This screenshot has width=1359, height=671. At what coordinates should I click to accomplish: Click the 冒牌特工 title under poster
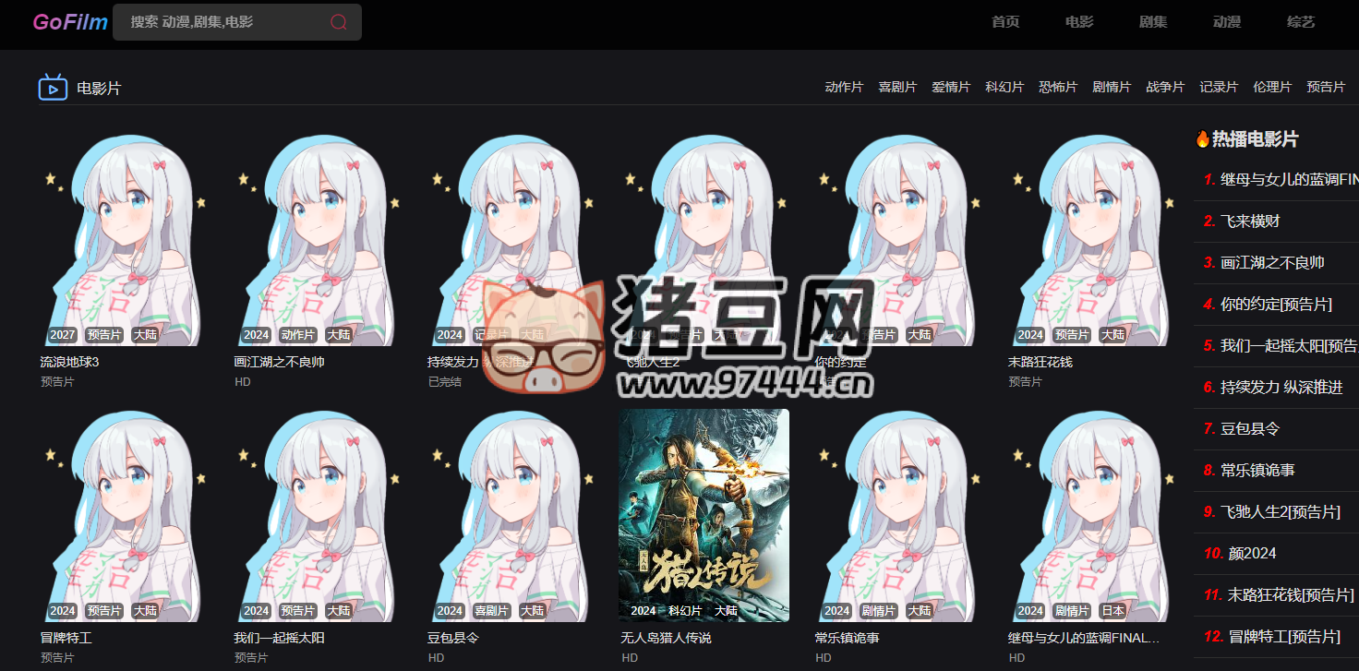[x=66, y=638]
